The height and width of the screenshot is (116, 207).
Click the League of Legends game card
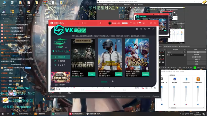click(137, 57)
